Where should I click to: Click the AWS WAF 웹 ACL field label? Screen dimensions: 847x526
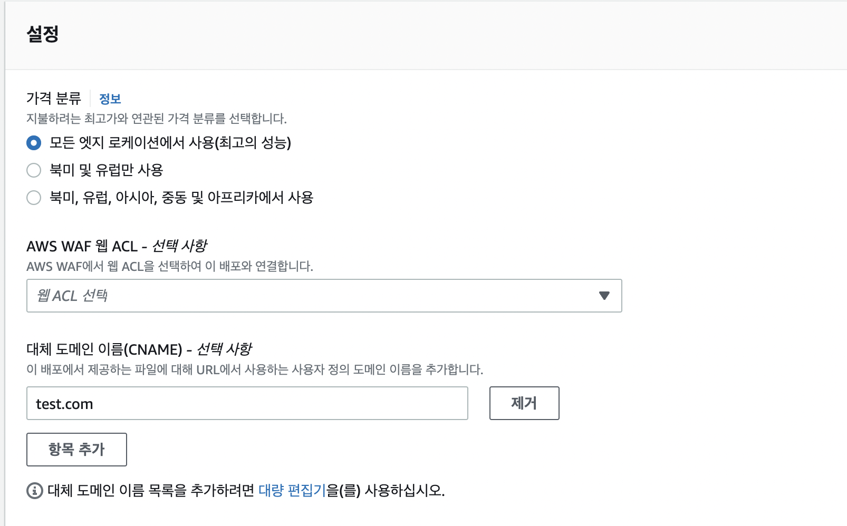pos(117,246)
